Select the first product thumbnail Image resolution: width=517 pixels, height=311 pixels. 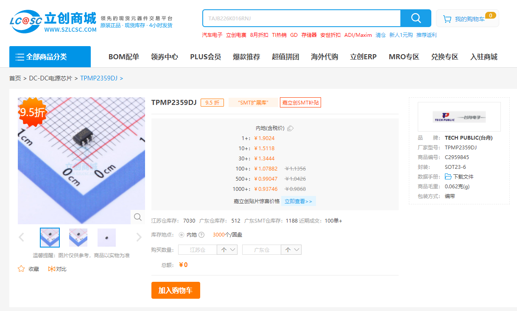click(50, 237)
